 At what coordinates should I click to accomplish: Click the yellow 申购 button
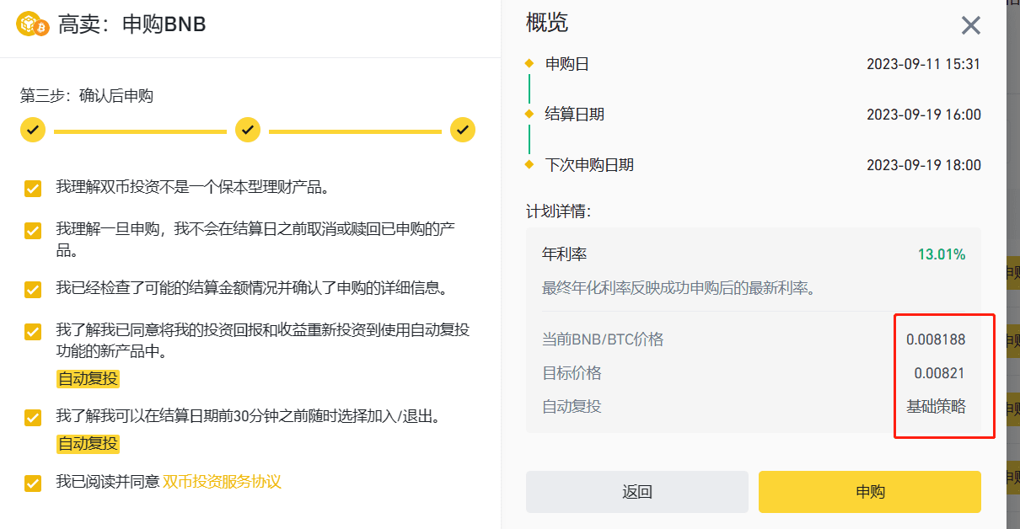pos(870,492)
